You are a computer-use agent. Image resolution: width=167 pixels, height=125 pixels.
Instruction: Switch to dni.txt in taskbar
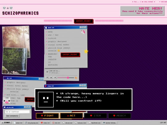(x=56, y=123)
